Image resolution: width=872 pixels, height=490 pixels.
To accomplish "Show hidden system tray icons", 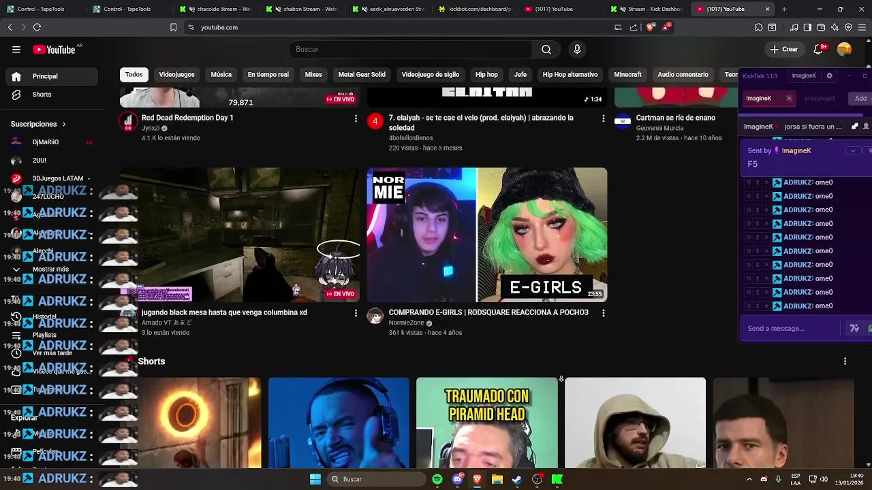I will click(x=749, y=479).
